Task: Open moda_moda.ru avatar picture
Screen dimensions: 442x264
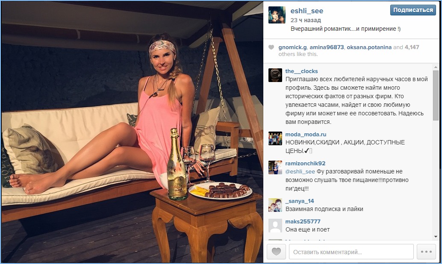Action: coord(275,138)
